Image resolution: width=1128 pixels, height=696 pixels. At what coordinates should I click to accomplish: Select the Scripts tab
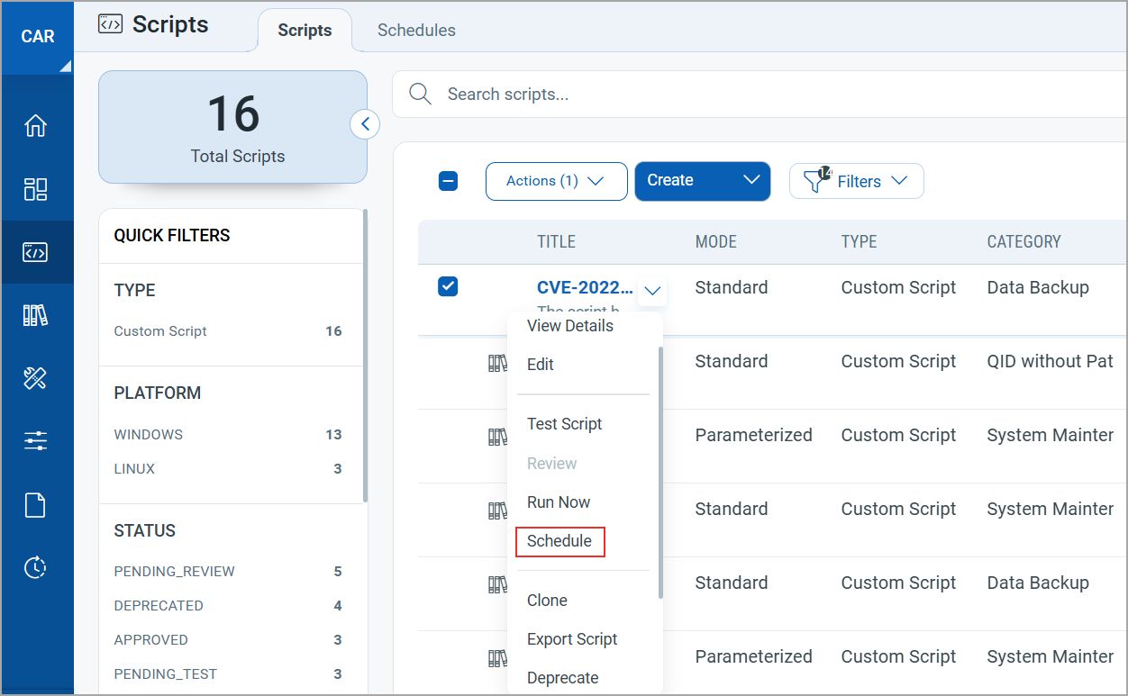[305, 30]
